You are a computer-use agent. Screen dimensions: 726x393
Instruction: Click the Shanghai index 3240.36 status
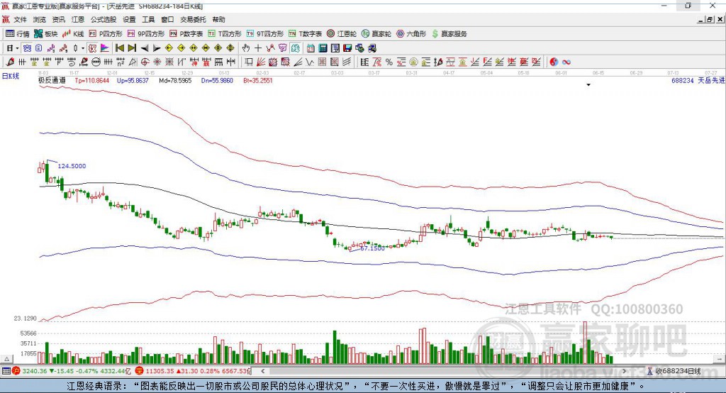tap(34, 371)
